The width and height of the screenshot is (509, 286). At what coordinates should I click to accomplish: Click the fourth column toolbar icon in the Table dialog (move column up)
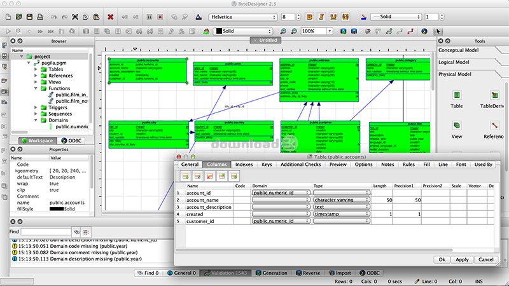221,176
